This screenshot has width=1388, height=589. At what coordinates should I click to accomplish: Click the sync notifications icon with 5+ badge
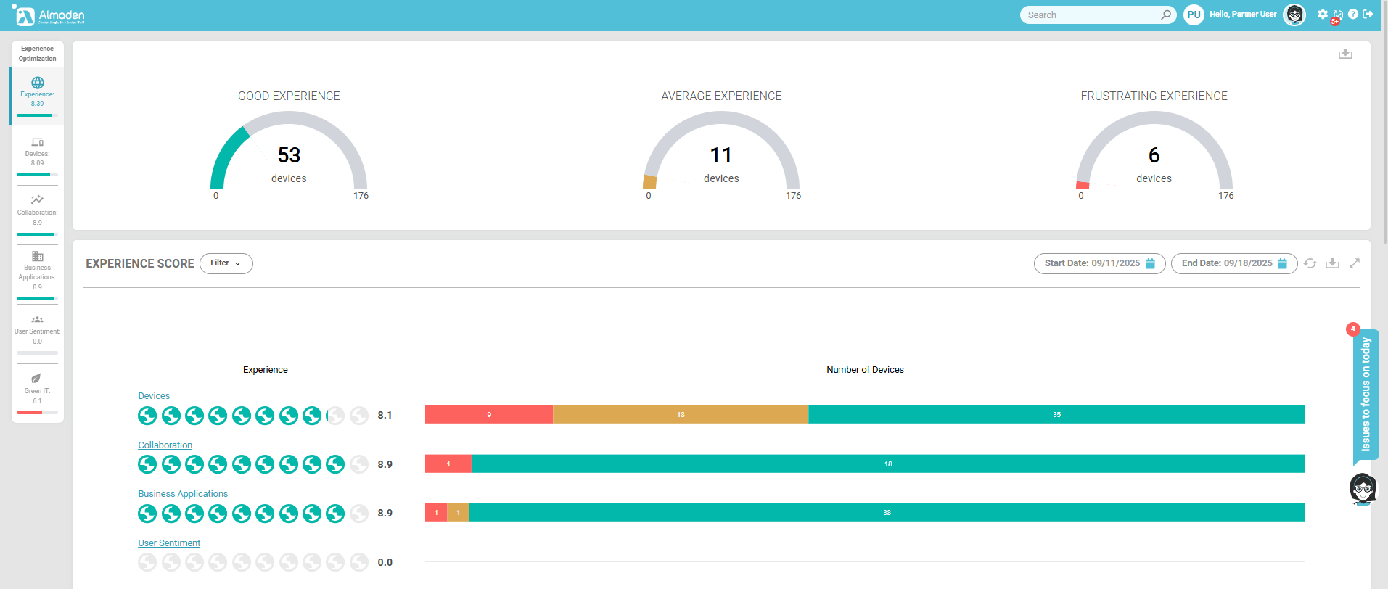[1338, 15]
